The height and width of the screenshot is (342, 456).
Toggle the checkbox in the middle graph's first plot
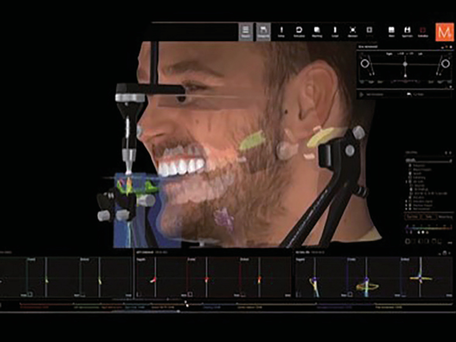pyautogui.click(x=139, y=294)
